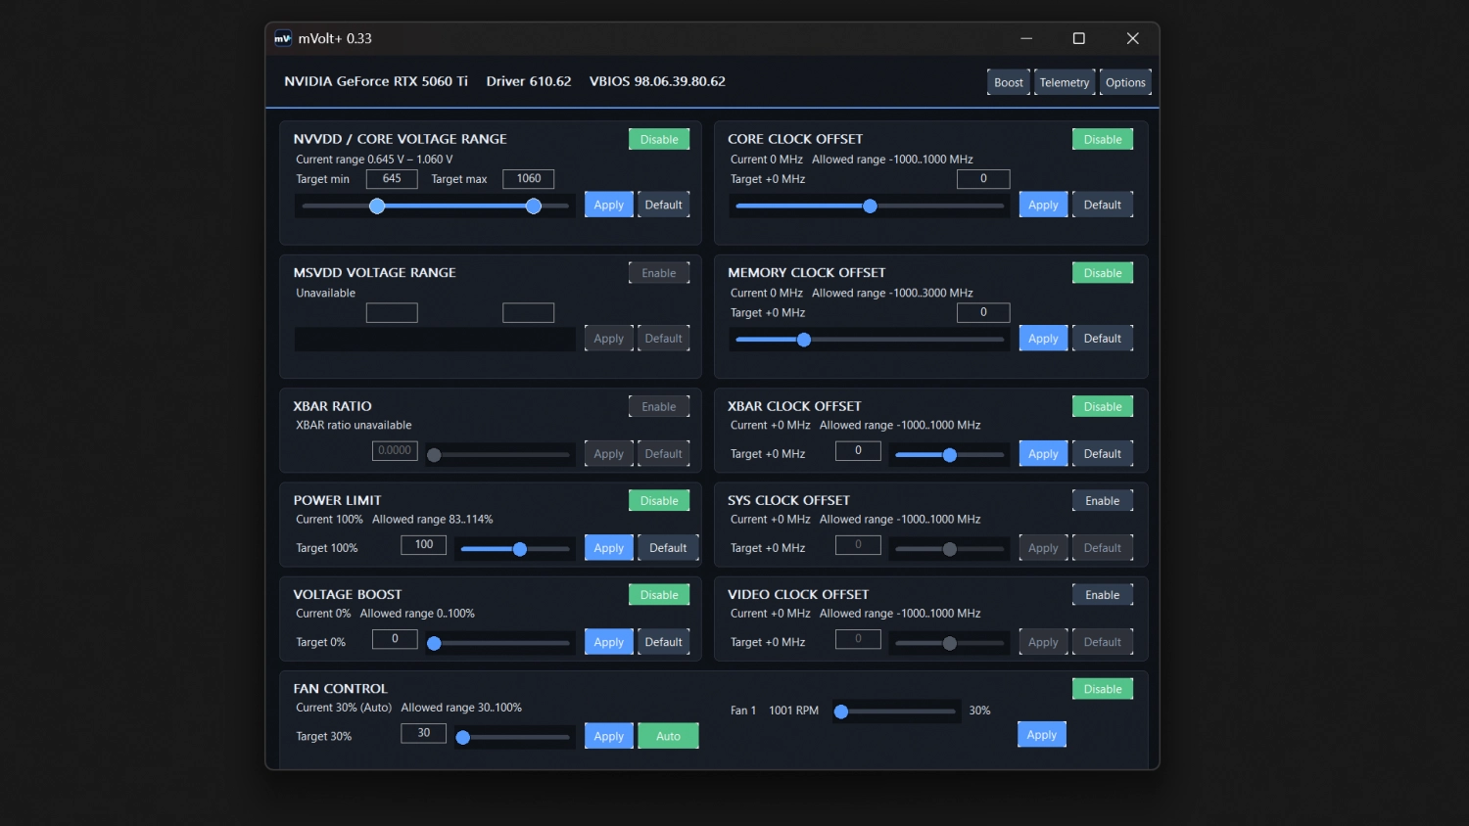
Task: Disable the Core Clock Offset control
Action: (x=1103, y=139)
